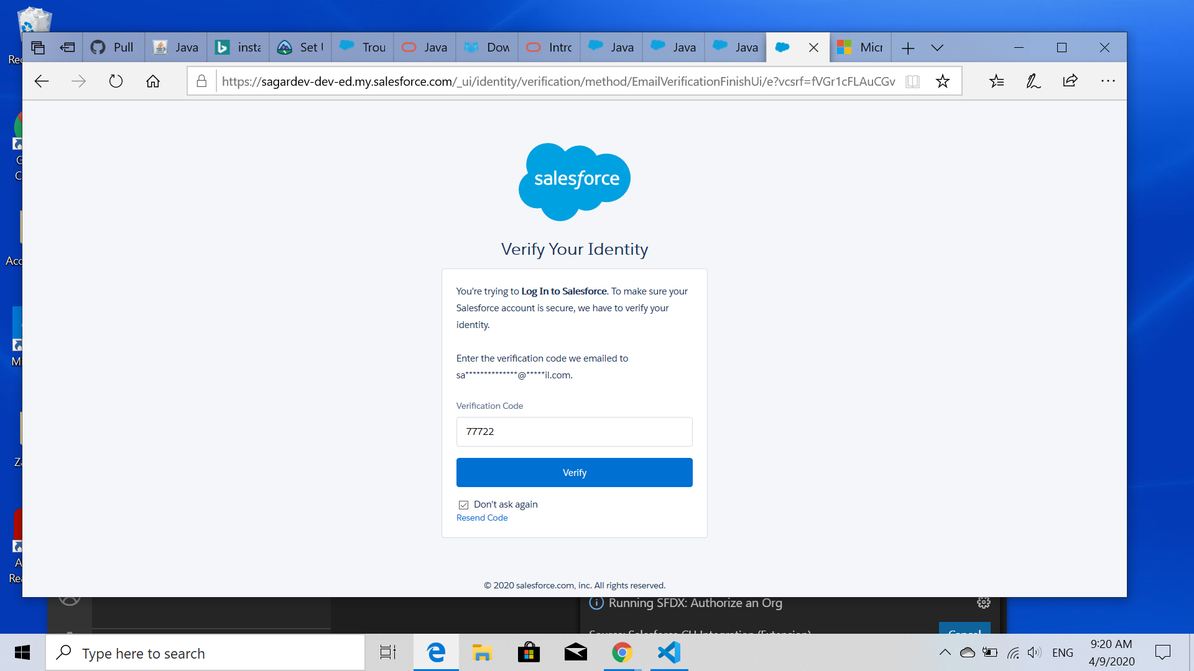Click the Edge forward arrow
Viewport: 1194px width, 671px height.
(78, 81)
